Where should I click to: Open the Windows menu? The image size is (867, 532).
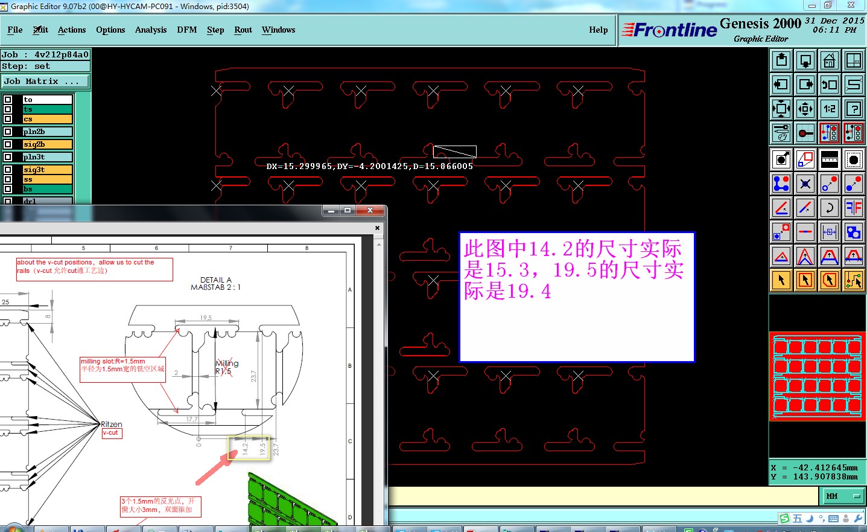point(279,30)
